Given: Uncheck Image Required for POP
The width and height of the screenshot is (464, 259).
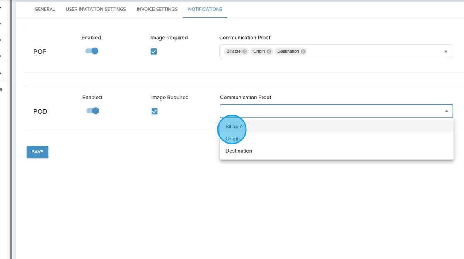Looking at the screenshot, I should click(x=154, y=51).
